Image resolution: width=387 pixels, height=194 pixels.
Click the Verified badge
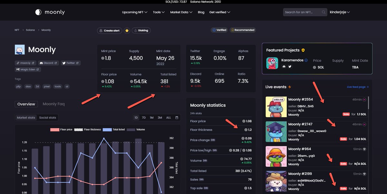tap(219, 30)
